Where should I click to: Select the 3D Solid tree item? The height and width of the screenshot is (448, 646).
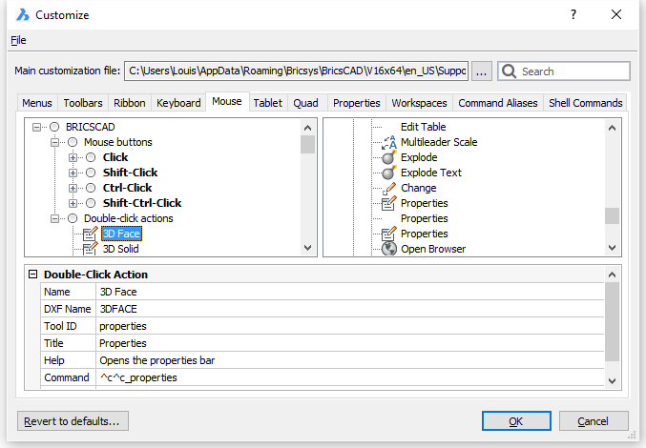pyautogui.click(x=121, y=249)
